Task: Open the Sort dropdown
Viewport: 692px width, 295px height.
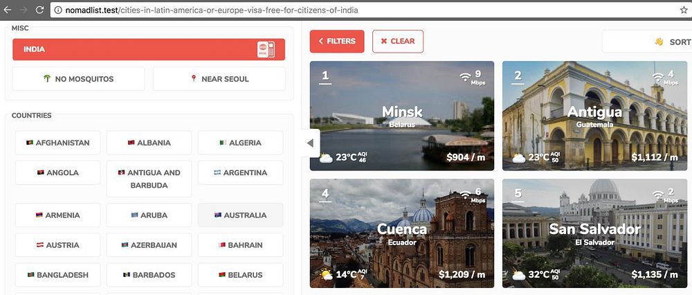Action: 647,42
